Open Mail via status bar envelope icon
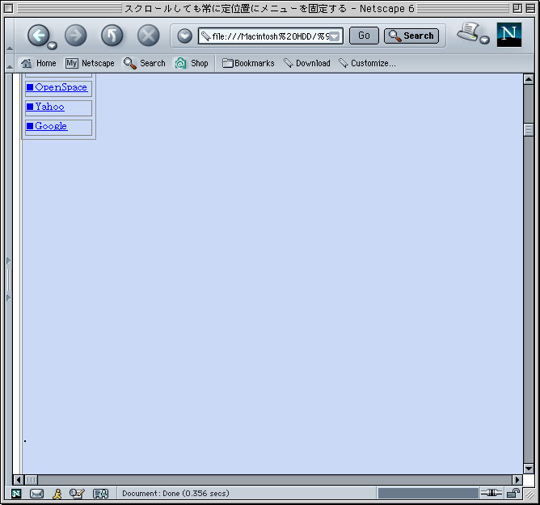Image resolution: width=540 pixels, height=505 pixels. [36, 494]
